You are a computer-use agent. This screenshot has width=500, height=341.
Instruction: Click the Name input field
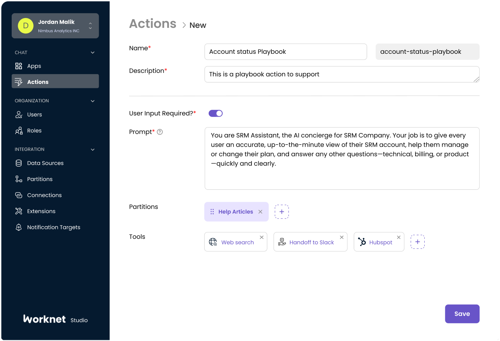pos(285,52)
